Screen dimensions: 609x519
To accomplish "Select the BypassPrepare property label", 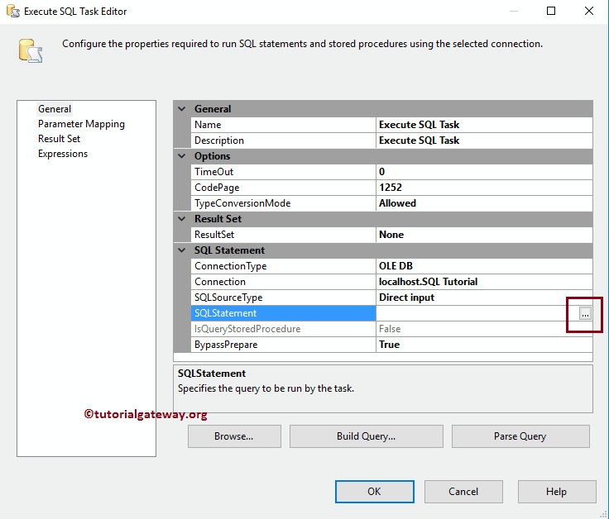I will pyautogui.click(x=283, y=345).
